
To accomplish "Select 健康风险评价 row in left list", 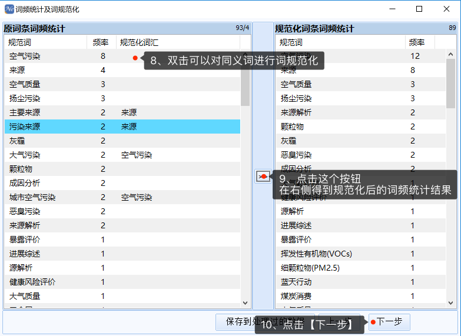I will click(x=122, y=282).
